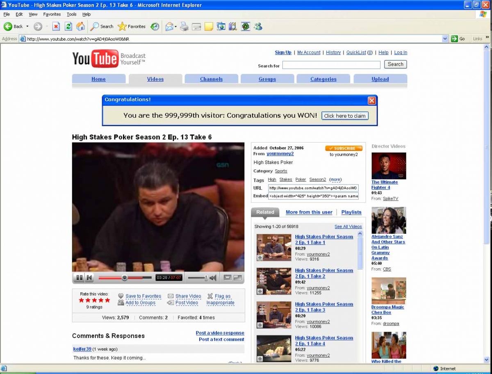Open the IE History toolbar icon
This screenshot has height=374, width=492.
click(155, 26)
